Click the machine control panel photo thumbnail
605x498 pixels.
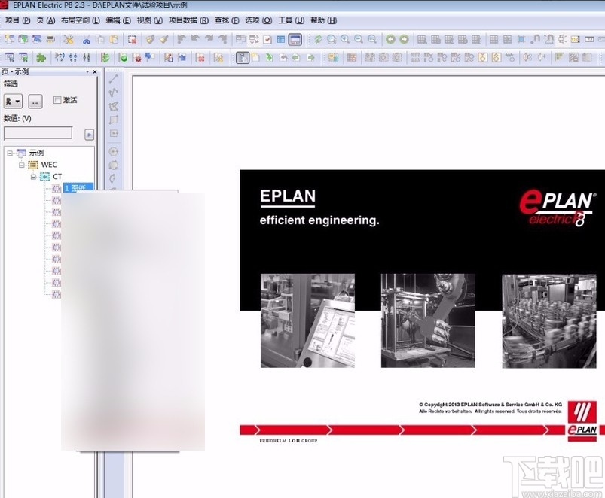point(307,320)
